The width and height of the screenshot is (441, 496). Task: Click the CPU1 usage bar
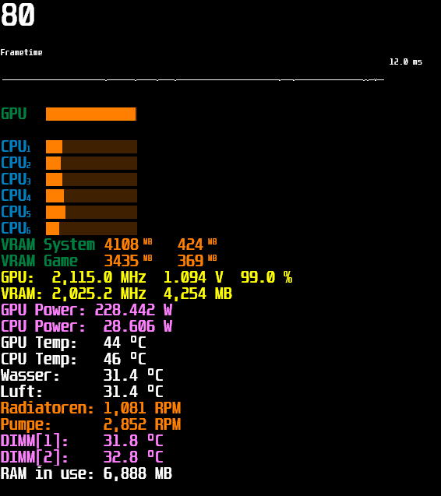tap(91, 146)
